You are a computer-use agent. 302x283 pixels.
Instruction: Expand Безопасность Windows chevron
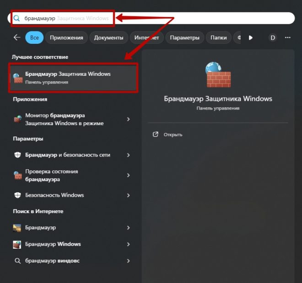point(128,195)
